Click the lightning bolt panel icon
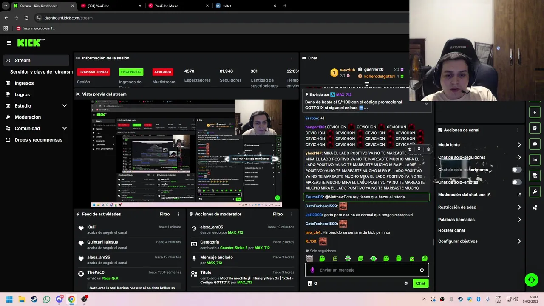This screenshot has width=544, height=306. [x=535, y=113]
